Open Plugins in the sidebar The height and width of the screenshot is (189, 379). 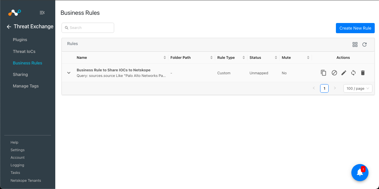[20, 39]
